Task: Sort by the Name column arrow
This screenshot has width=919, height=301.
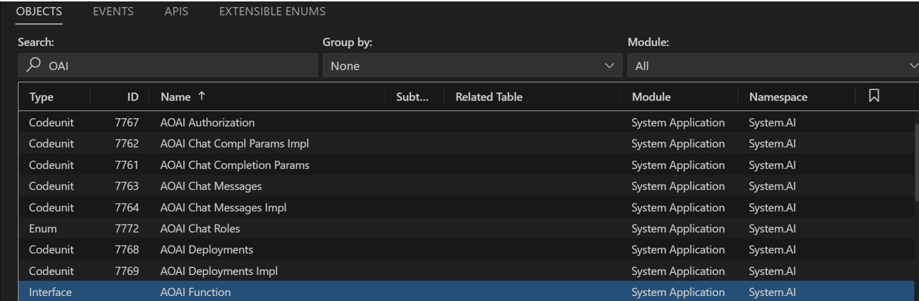Action: tap(203, 97)
